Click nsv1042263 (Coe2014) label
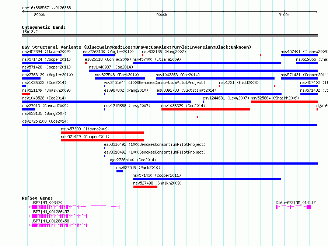 [178, 75]
